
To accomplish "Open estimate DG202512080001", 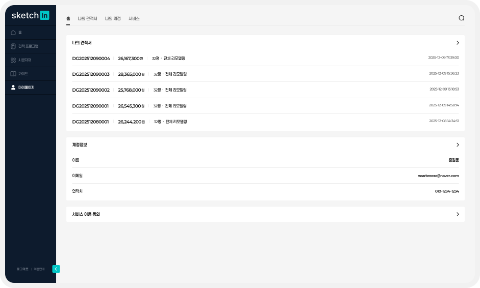I will [90, 122].
